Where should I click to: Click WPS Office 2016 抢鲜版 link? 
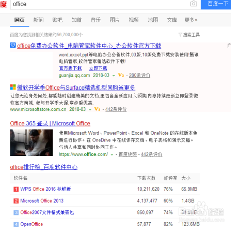45,189
